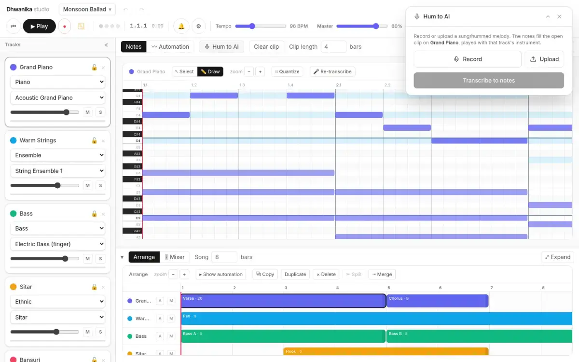This screenshot has height=362, width=579.
Task: Adjust the Master volume slider
Action: (x=362, y=26)
